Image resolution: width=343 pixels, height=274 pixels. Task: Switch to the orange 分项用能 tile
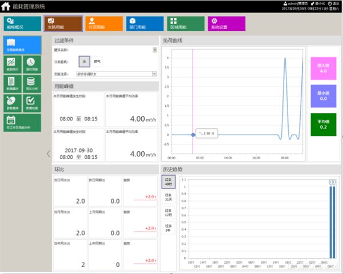point(104,23)
